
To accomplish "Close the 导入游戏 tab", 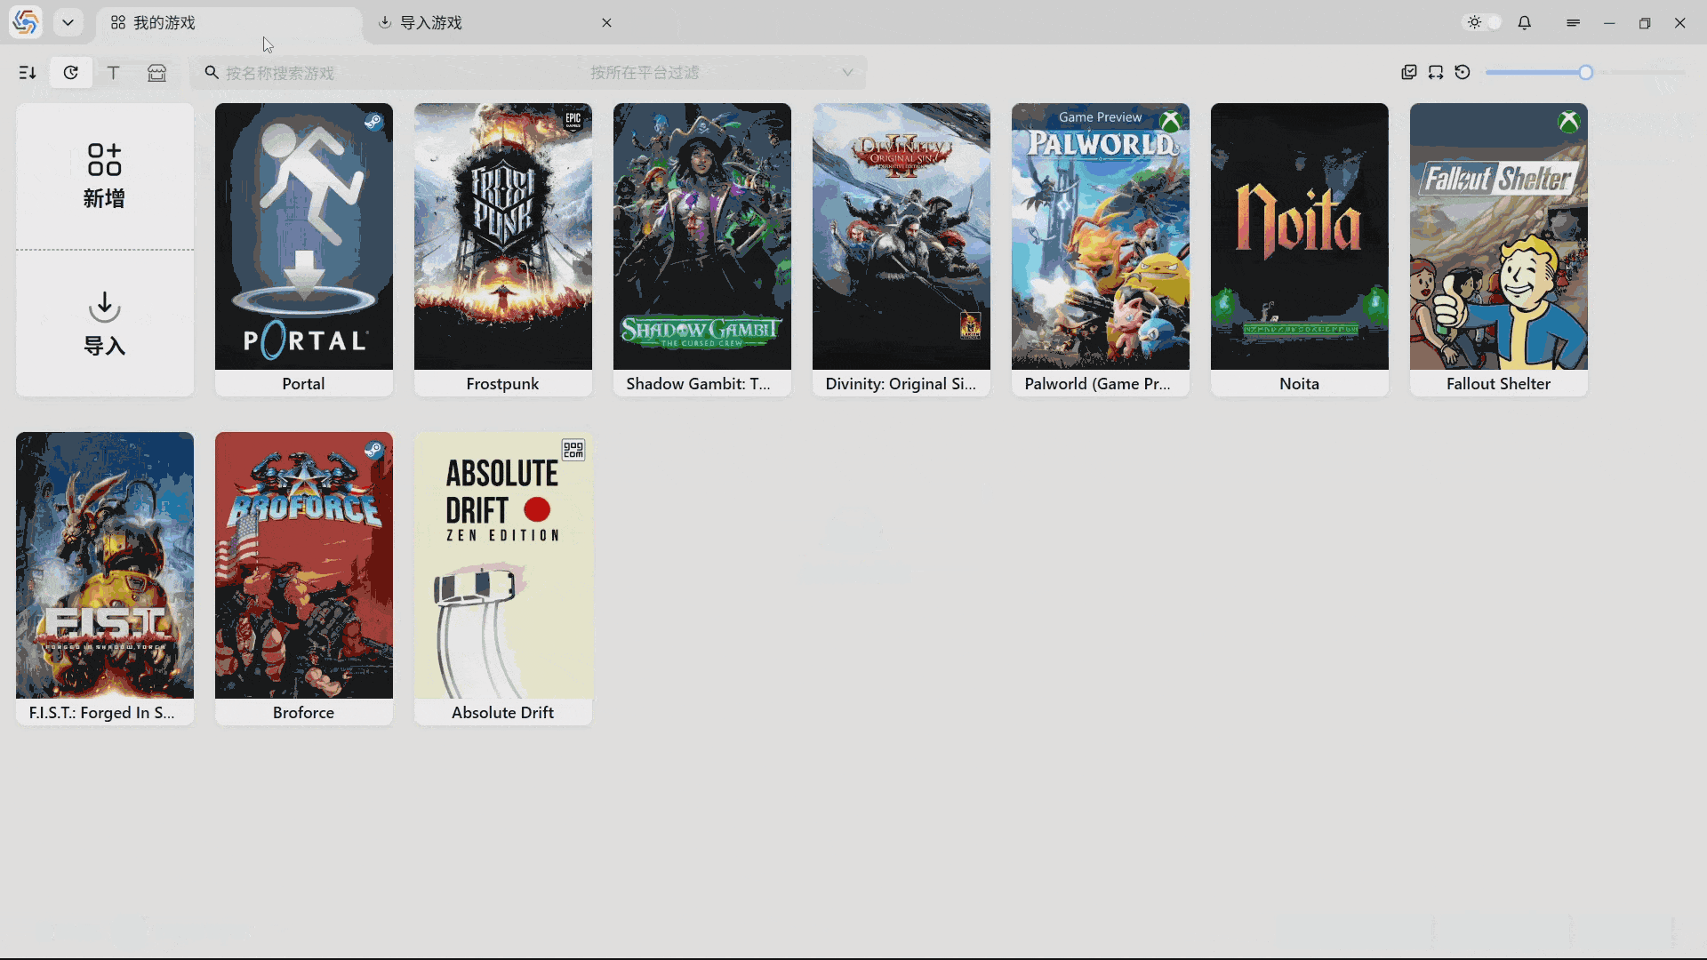I will [606, 22].
